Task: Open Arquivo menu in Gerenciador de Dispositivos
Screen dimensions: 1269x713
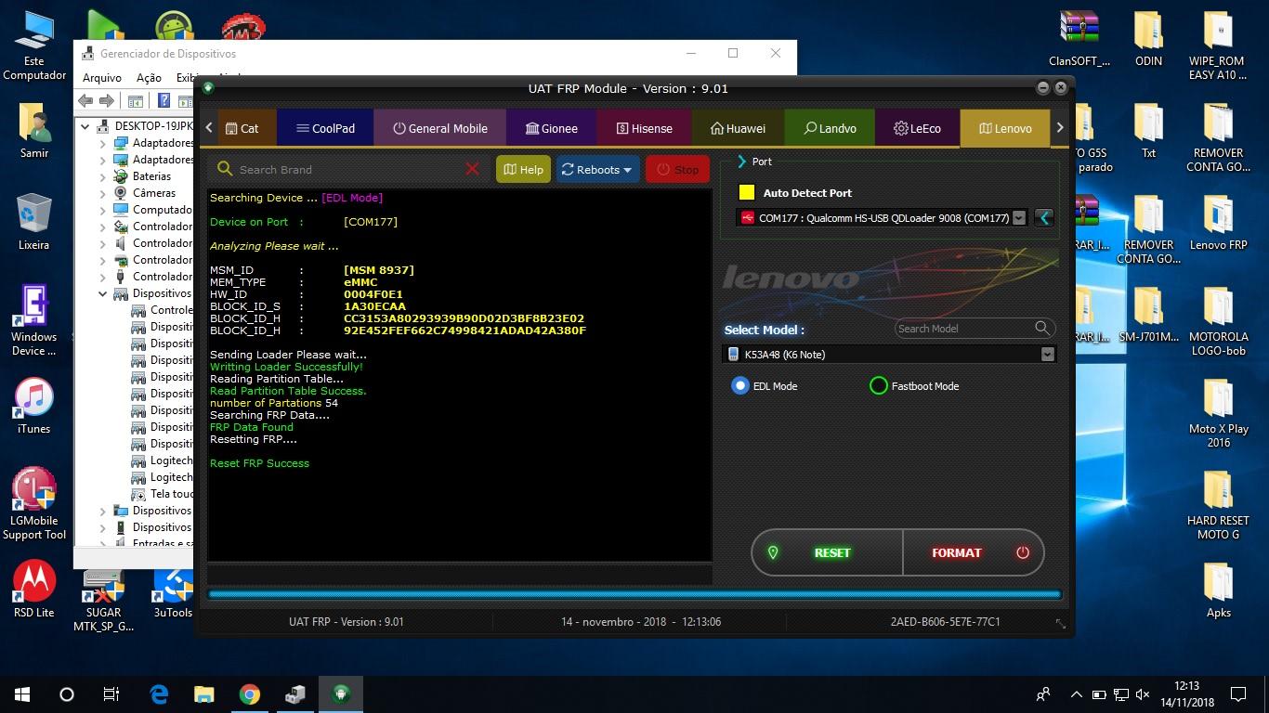Action: [102, 78]
